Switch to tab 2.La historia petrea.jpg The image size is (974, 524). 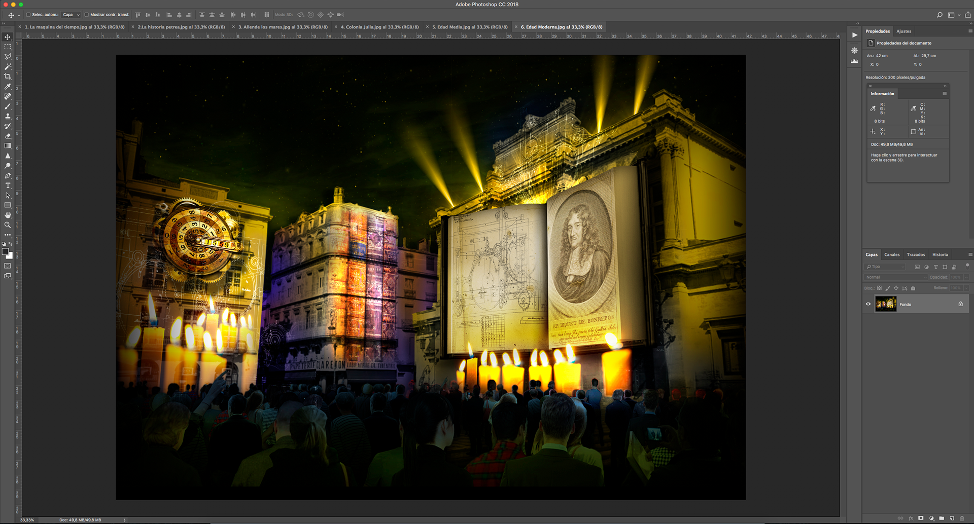(182, 27)
